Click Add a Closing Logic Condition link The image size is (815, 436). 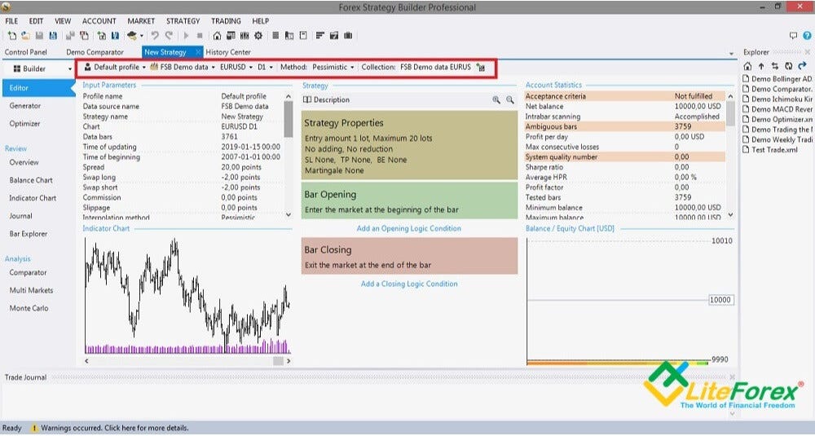pos(410,284)
